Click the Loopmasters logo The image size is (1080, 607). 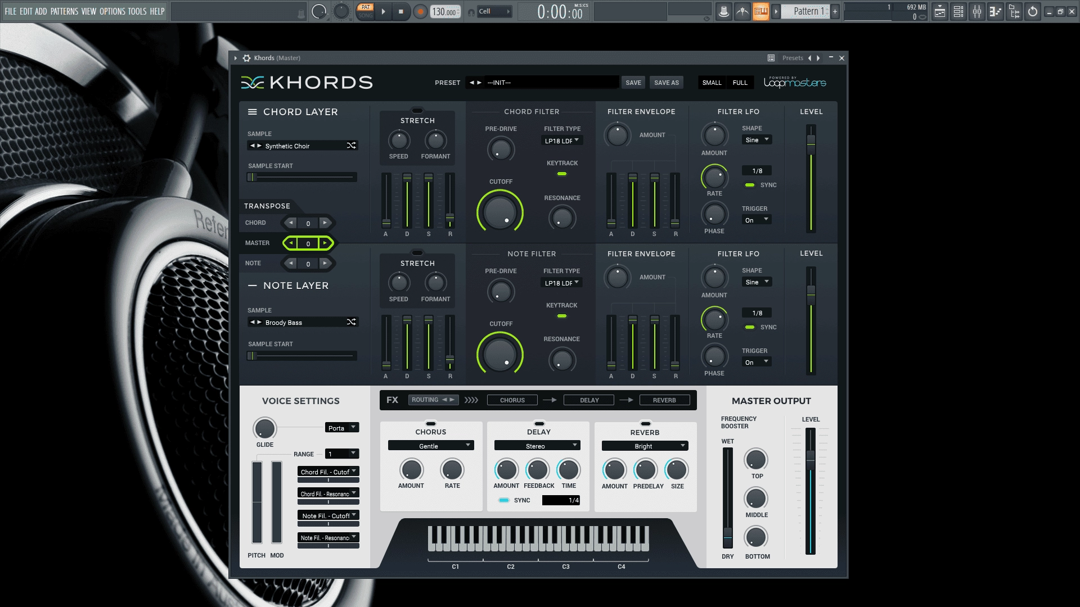(x=795, y=83)
